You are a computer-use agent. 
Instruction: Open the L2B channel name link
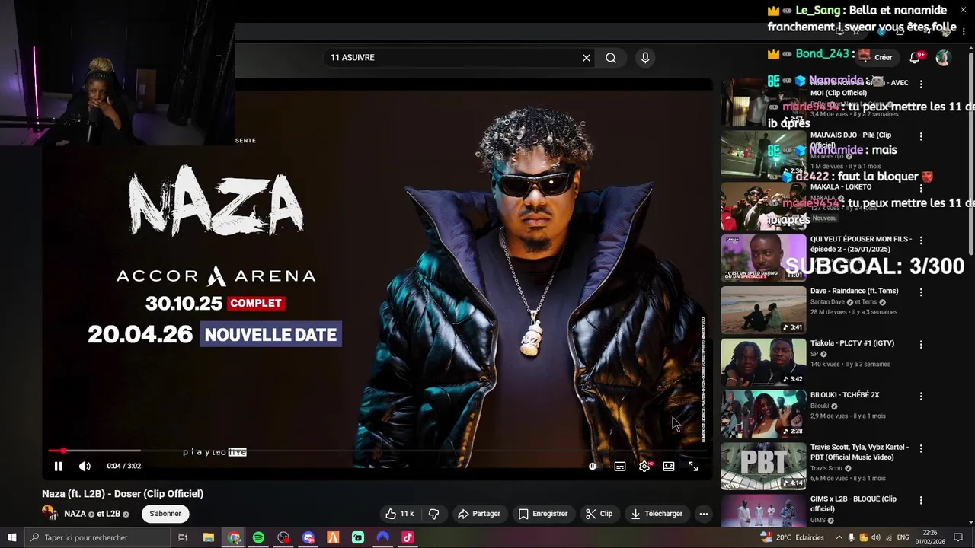(112, 514)
